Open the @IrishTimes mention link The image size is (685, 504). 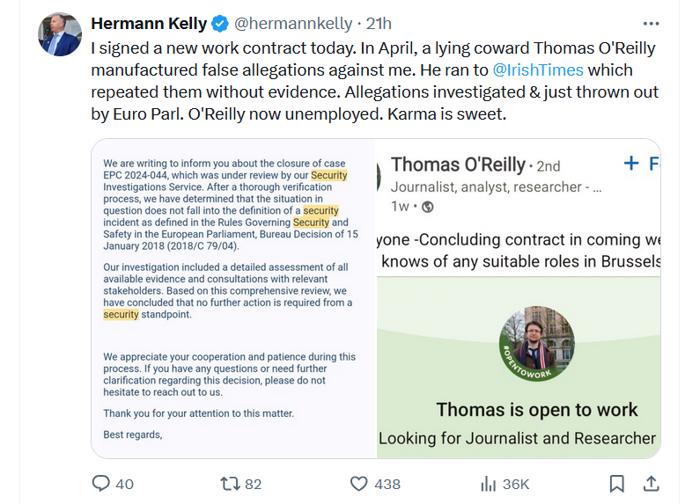click(x=539, y=70)
